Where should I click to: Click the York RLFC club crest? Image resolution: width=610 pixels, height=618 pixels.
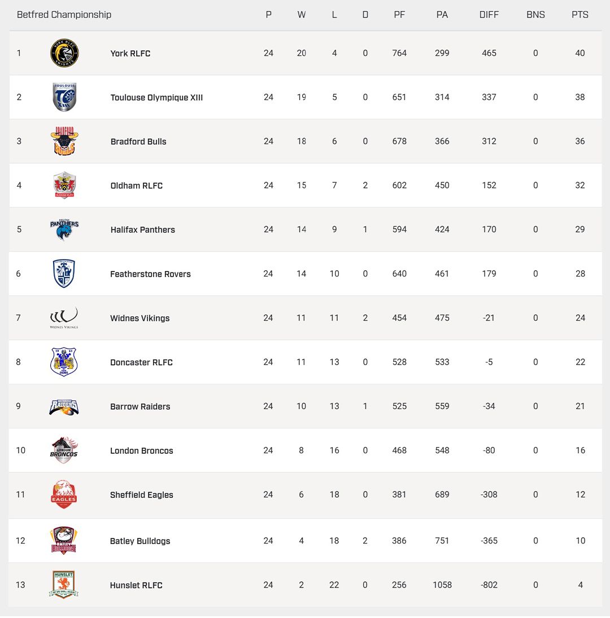pyautogui.click(x=64, y=53)
